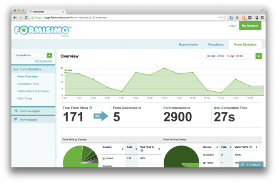Image resolution: width=277 pixels, height=183 pixels.
Task: Open the Contact Form dropdown arrow
Action: 49,55
